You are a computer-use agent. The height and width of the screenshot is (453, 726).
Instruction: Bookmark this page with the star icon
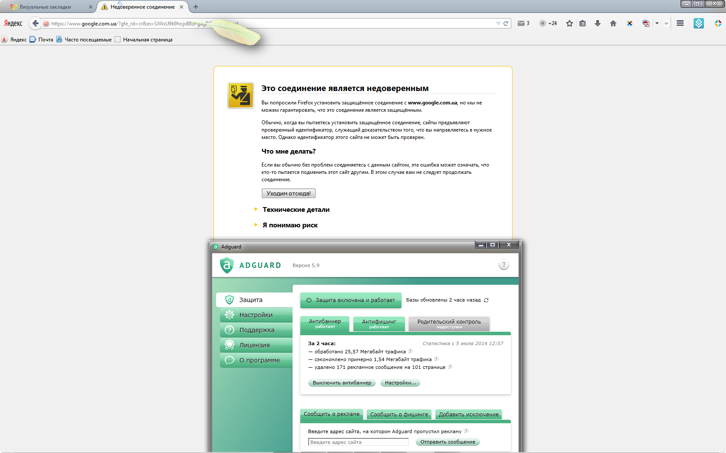pyautogui.click(x=570, y=23)
